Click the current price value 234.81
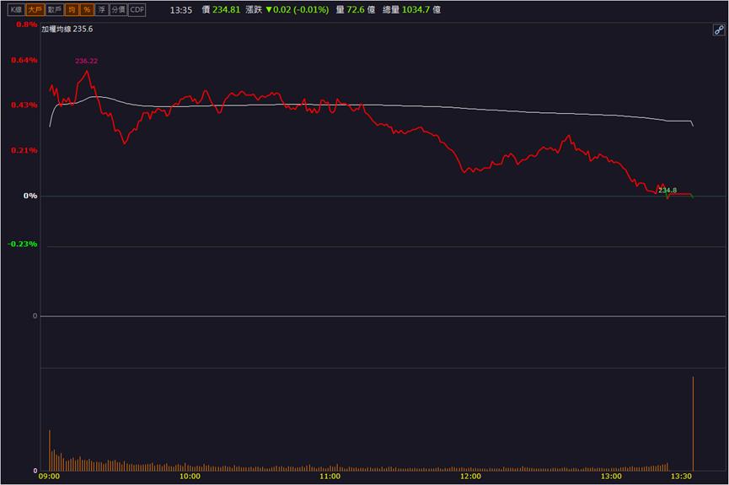729x485 pixels. pyautogui.click(x=226, y=10)
